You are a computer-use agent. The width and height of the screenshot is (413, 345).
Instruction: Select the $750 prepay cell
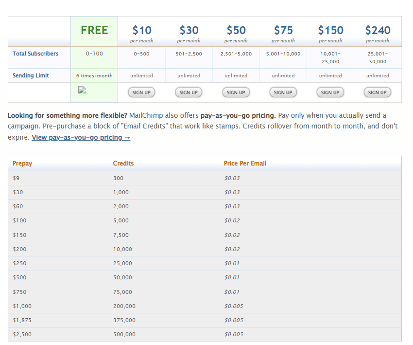(19, 292)
